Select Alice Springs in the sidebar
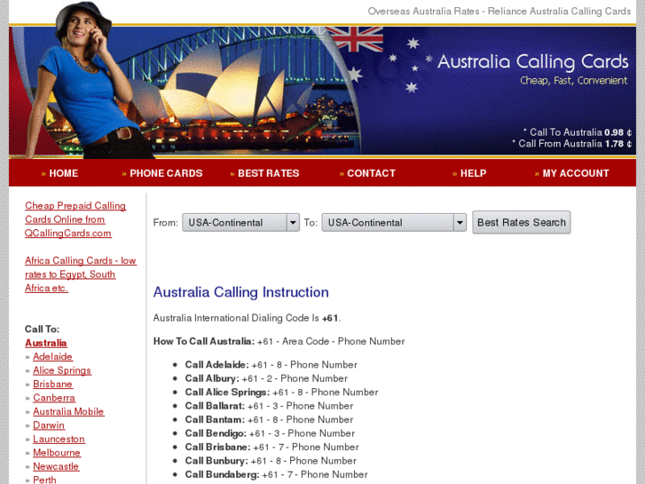This screenshot has height=484, width=645. (62, 370)
